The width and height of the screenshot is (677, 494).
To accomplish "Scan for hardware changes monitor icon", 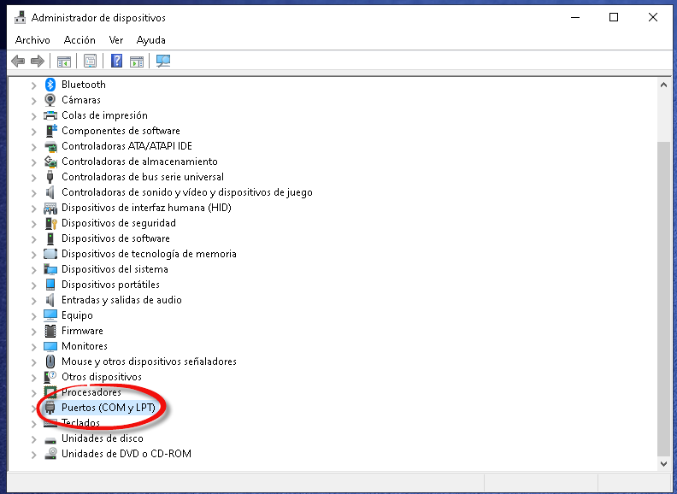I will (163, 61).
